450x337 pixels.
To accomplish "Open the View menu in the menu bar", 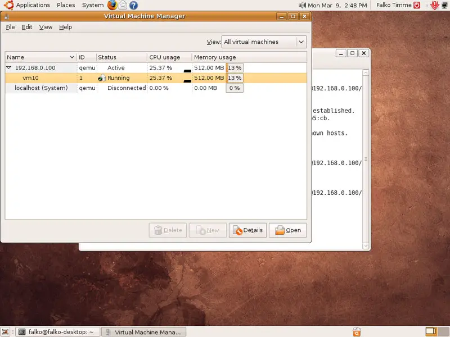I will [46, 27].
